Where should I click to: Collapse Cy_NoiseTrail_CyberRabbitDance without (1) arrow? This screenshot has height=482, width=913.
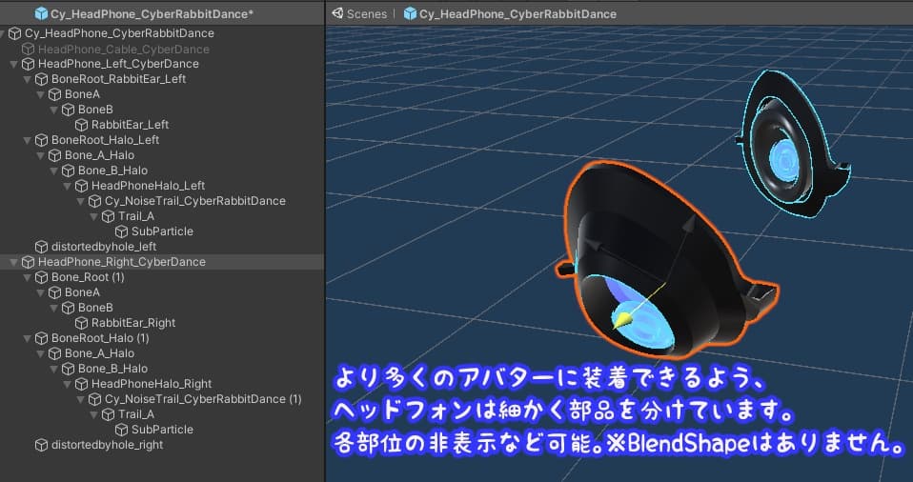click(x=81, y=201)
